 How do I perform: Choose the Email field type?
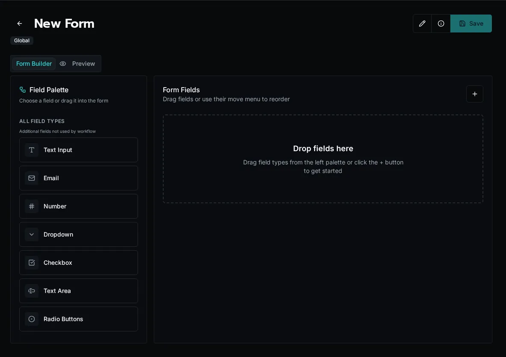pyautogui.click(x=78, y=178)
